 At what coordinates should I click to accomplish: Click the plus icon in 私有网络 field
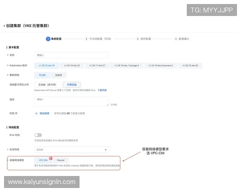[x=106, y=150]
